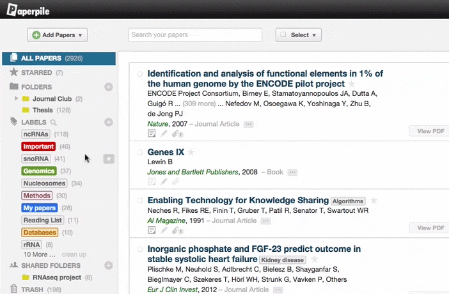Click the plus icon next to Folders
This screenshot has height=294, width=449.
(x=109, y=87)
